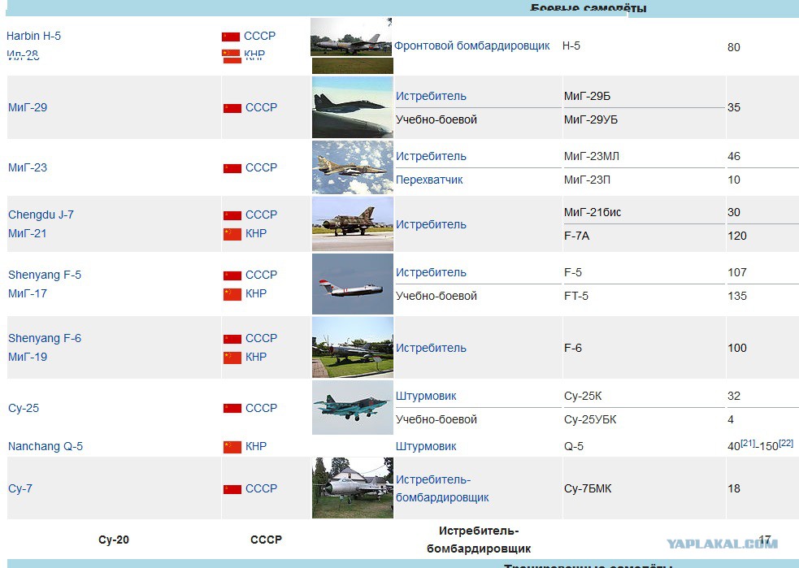Open the Shenyang F-6 photo
The width and height of the screenshot is (799, 568).
353,348
